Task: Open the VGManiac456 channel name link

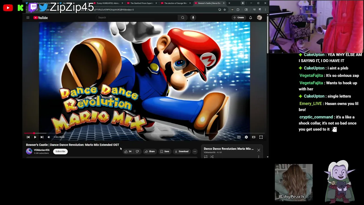Action: (x=42, y=150)
